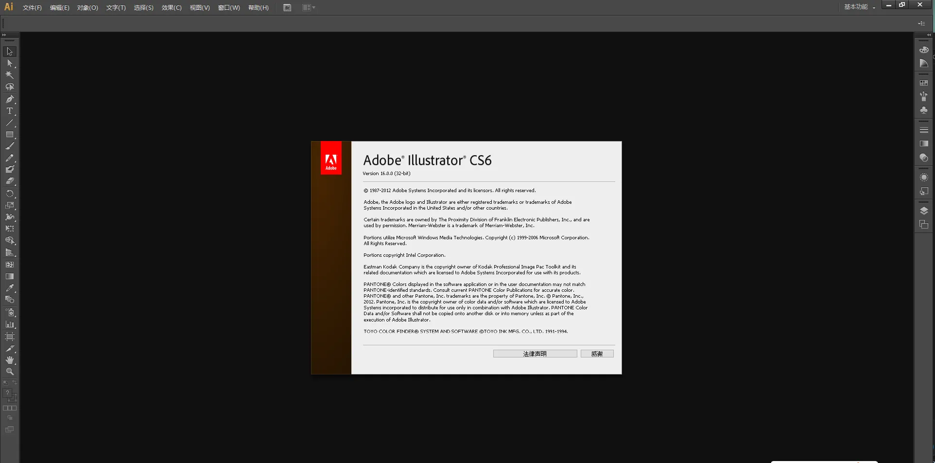
Task: Open the Graphic Styles panel
Action: [x=924, y=191]
